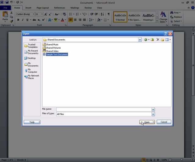The image size is (195, 162).
Task: Select Sample Text Document file
Action: click(55, 54)
